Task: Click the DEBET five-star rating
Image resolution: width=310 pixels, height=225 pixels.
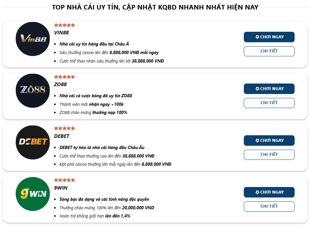Action: pos(65,129)
